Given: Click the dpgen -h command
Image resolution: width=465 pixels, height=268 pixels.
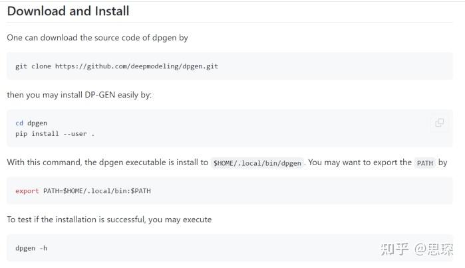Looking at the screenshot, I should coord(31,248).
